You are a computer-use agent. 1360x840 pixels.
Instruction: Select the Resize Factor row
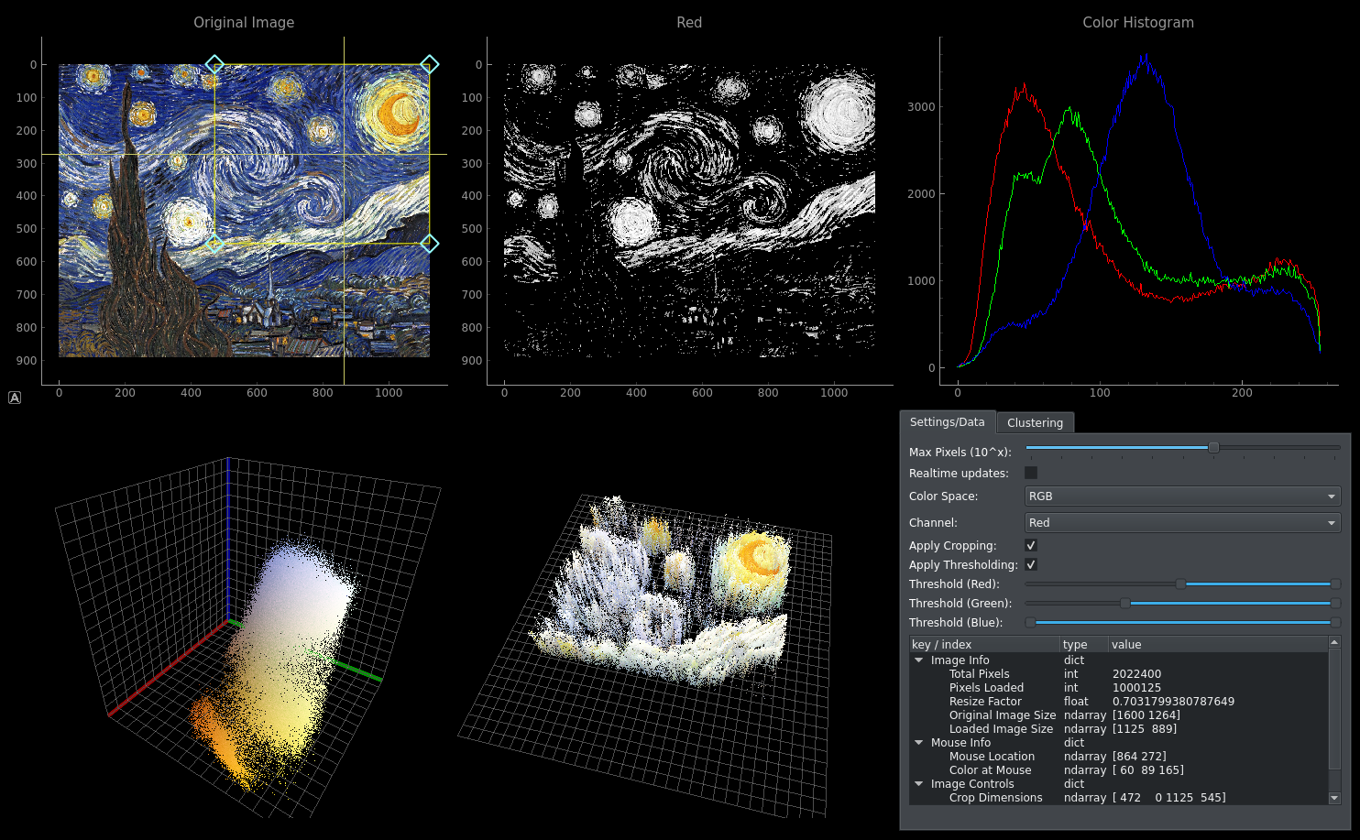click(1118, 701)
